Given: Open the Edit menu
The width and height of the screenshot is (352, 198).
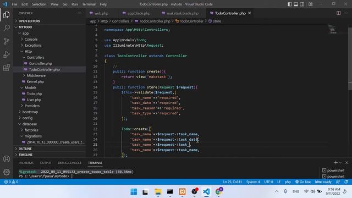Looking at the screenshot, I should [24, 4].
